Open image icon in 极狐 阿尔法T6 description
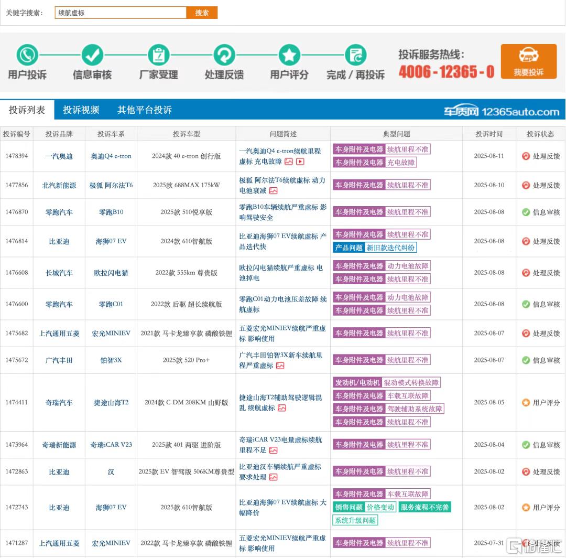Screen dimensions: 566x558 click(x=273, y=191)
